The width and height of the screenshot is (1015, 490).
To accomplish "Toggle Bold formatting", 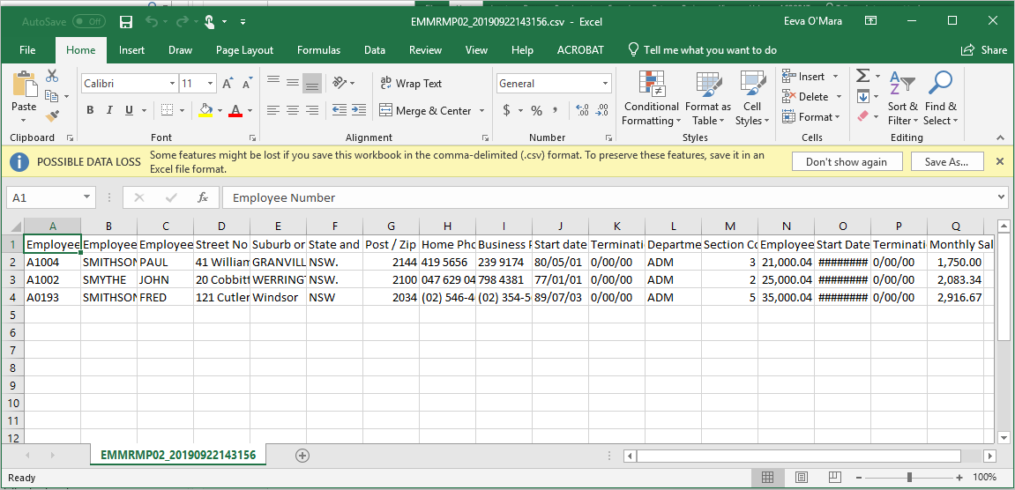I will click(90, 111).
